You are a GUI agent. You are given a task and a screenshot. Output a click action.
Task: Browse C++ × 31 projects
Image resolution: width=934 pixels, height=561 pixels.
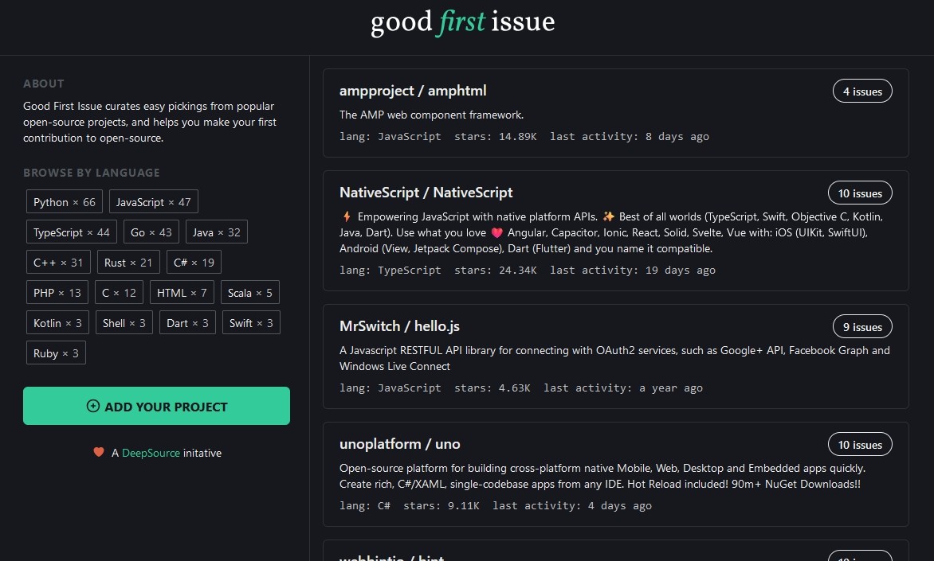coord(58,263)
